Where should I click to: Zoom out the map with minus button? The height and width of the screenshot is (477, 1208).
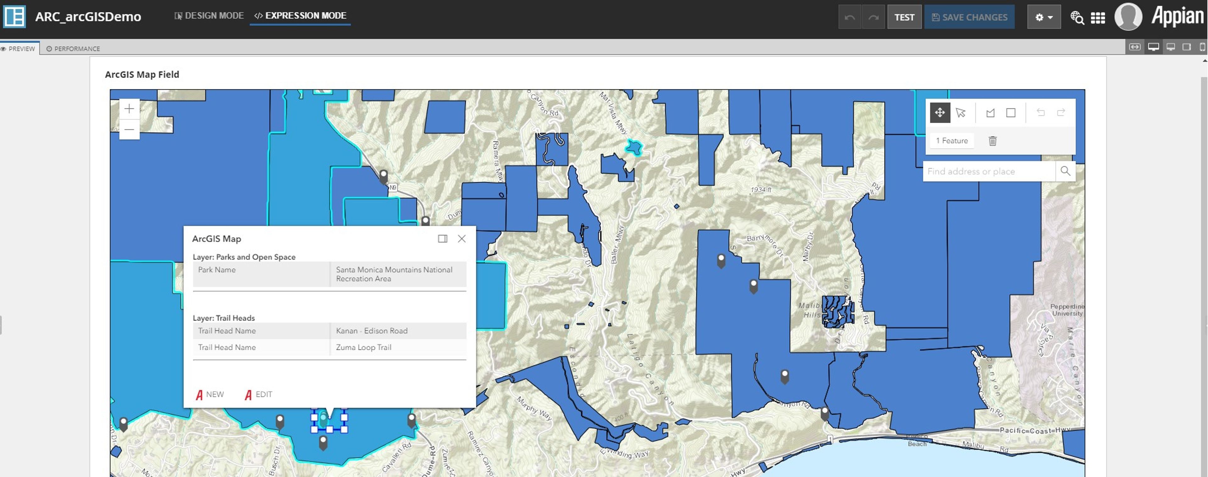(129, 129)
